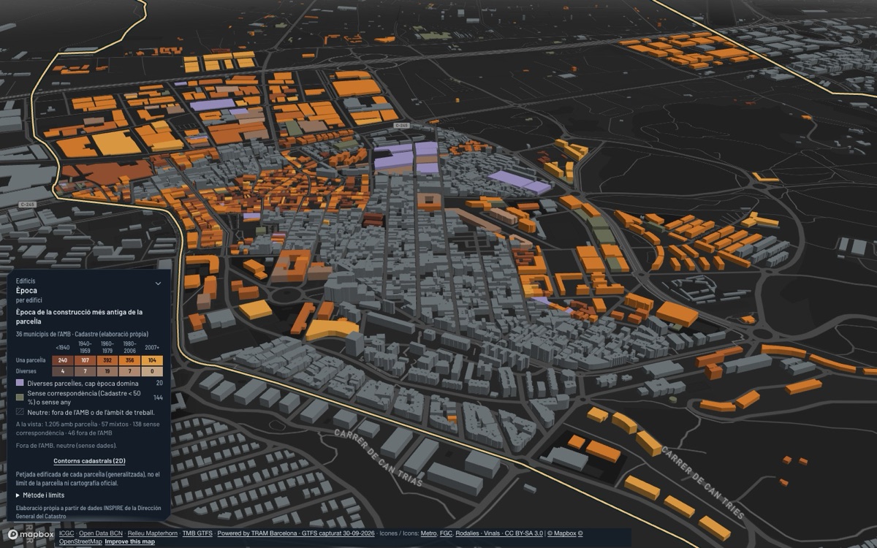Click the count '144' for Sense correspondència
The image size is (877, 548).
[158, 397]
